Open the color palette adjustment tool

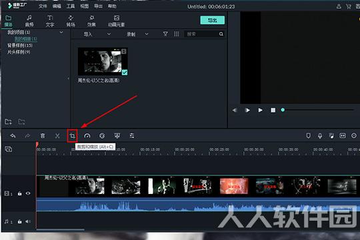(102, 136)
